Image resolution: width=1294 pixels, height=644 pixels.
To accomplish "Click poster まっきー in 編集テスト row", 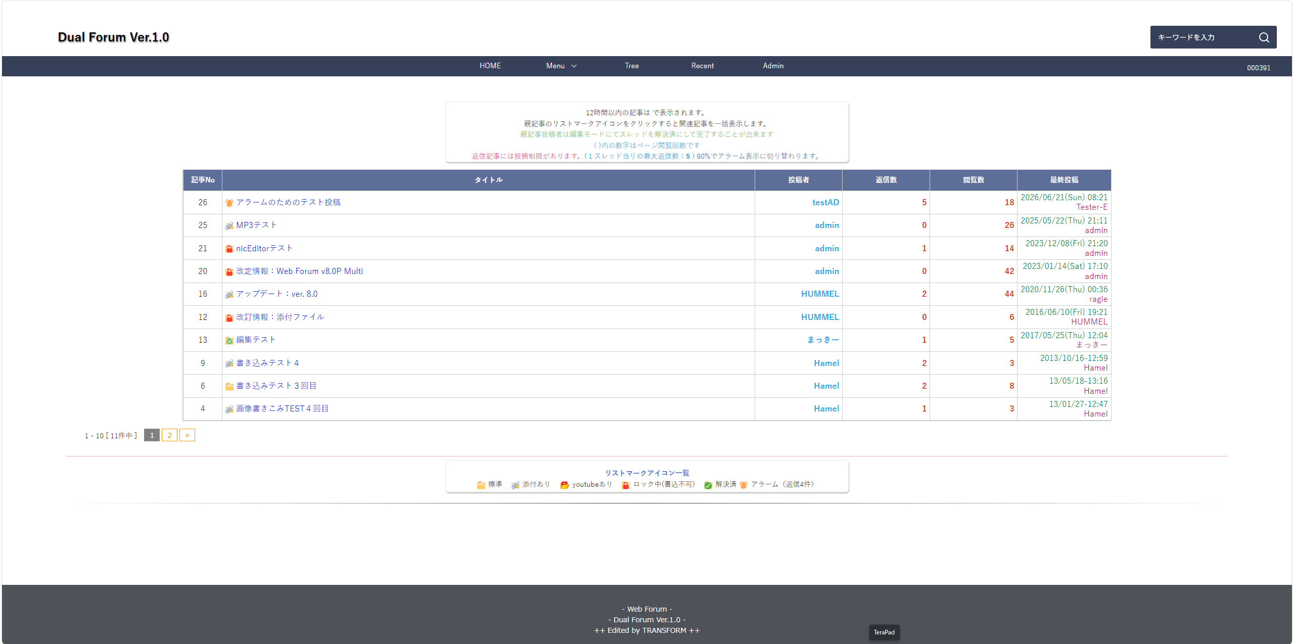I will click(x=823, y=340).
